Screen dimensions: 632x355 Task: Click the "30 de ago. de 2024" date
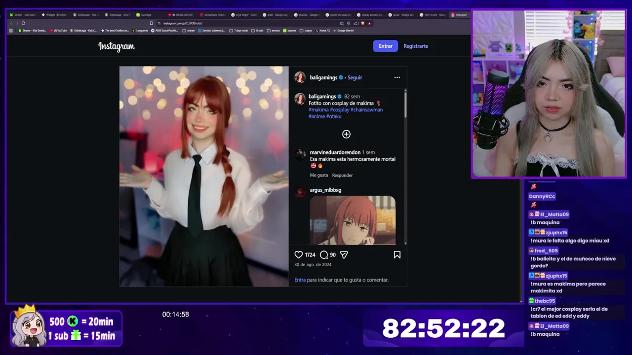(x=313, y=265)
